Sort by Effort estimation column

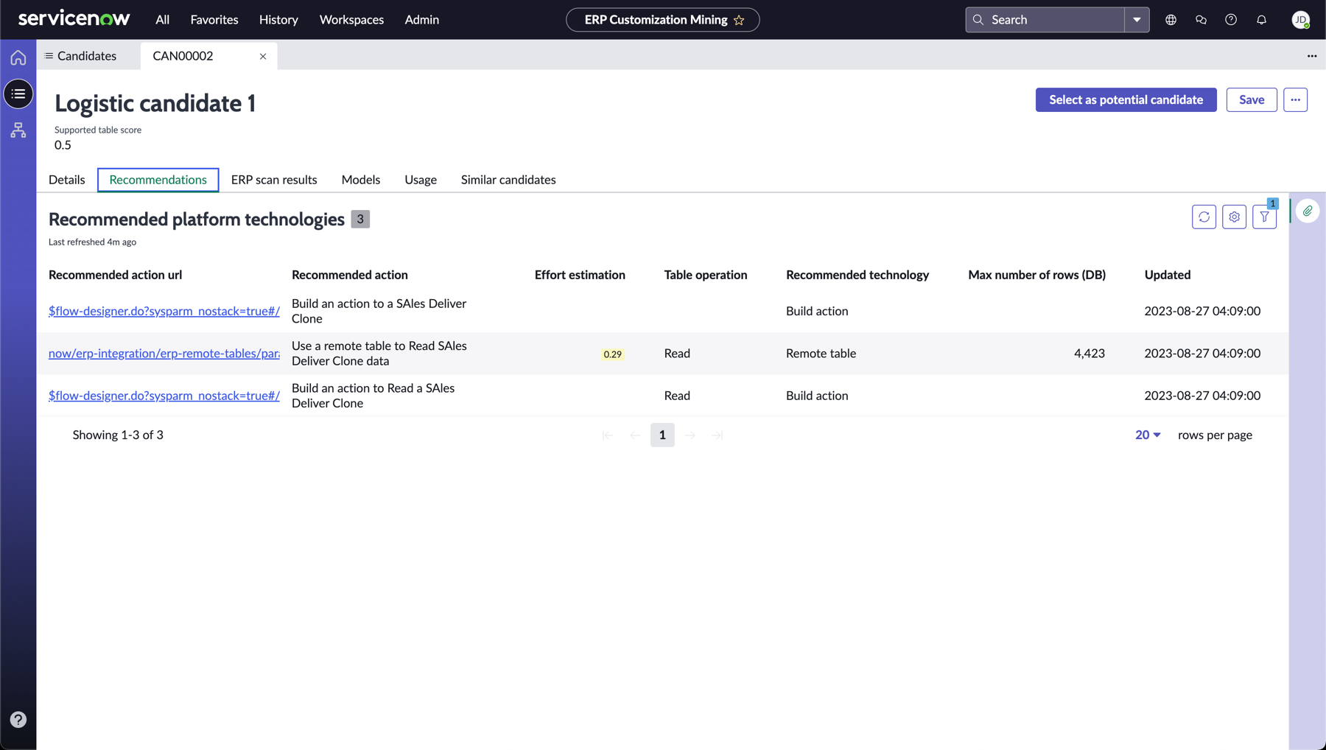580,275
